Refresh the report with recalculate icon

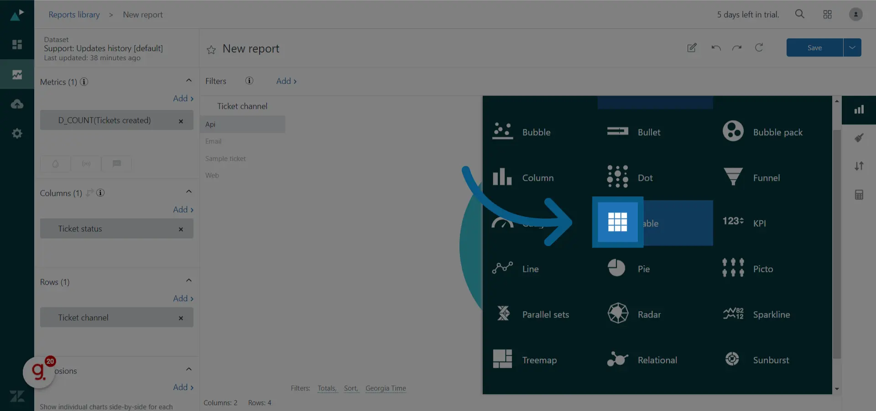tap(759, 47)
